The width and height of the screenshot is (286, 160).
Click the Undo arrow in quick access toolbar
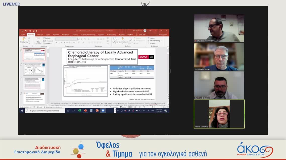pyautogui.click(x=26, y=31)
